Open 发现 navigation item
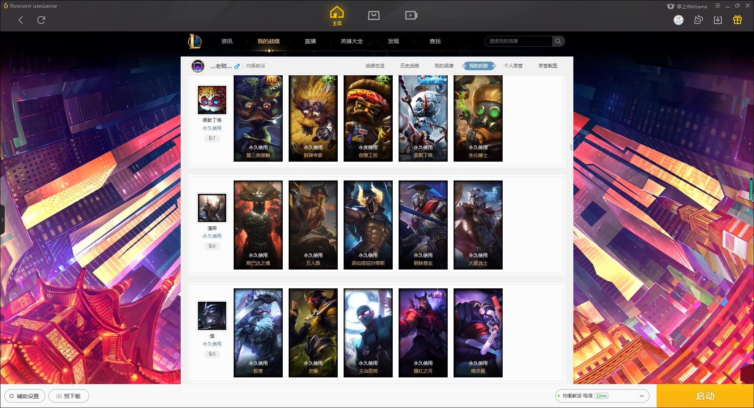 point(393,41)
